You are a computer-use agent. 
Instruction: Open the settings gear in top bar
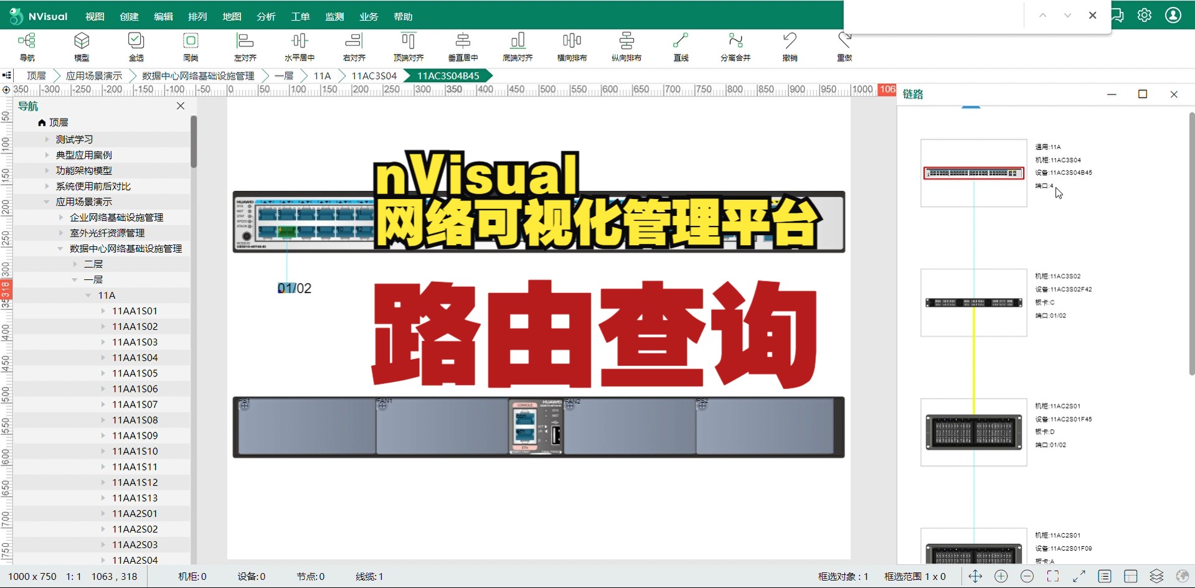(x=1144, y=15)
